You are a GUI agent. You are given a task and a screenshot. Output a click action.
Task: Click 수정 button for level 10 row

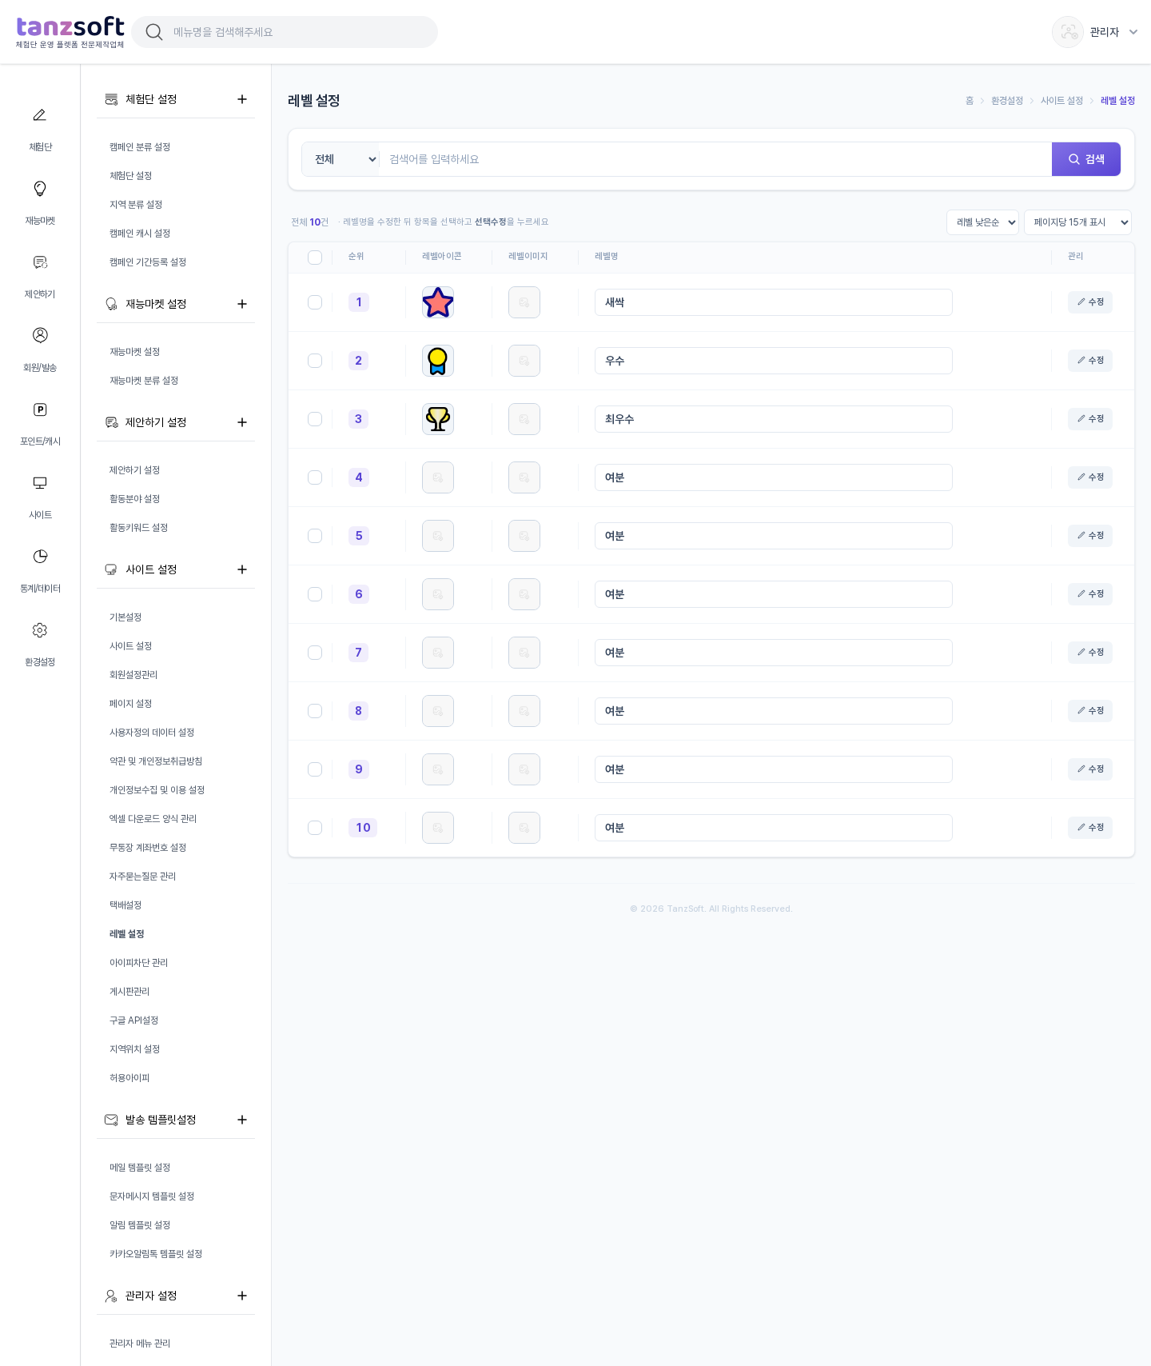1090,828
